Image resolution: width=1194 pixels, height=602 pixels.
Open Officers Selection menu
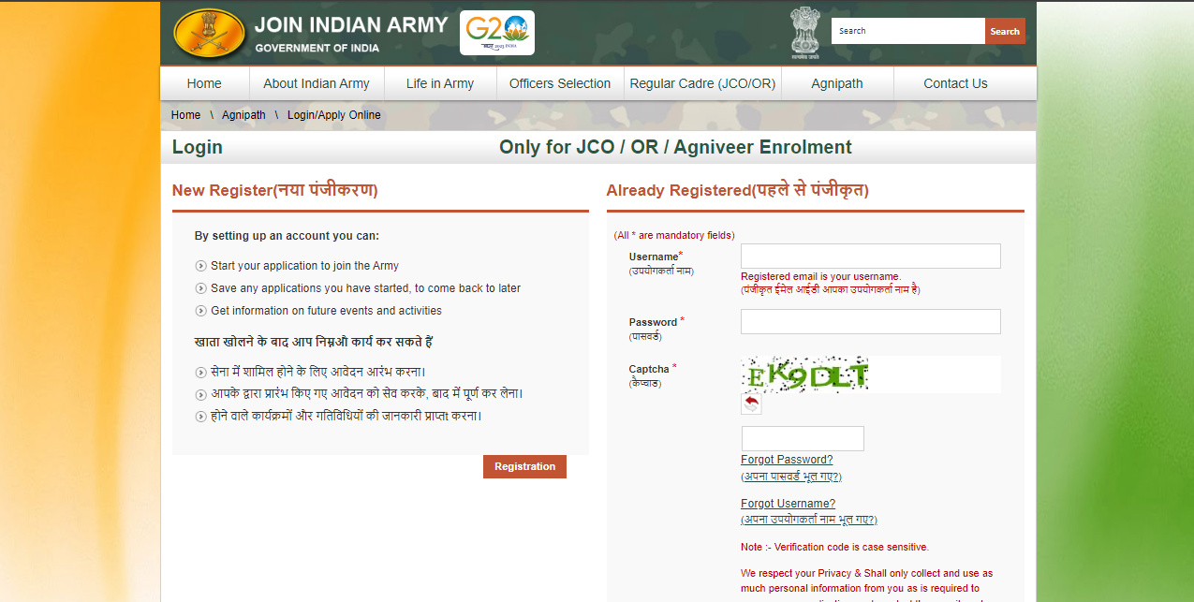[560, 83]
